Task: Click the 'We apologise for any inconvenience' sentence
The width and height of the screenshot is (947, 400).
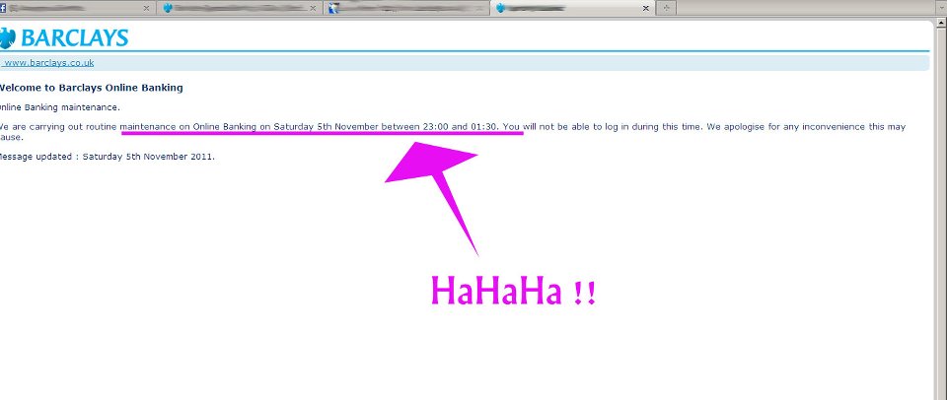Action: pyautogui.click(x=453, y=131)
